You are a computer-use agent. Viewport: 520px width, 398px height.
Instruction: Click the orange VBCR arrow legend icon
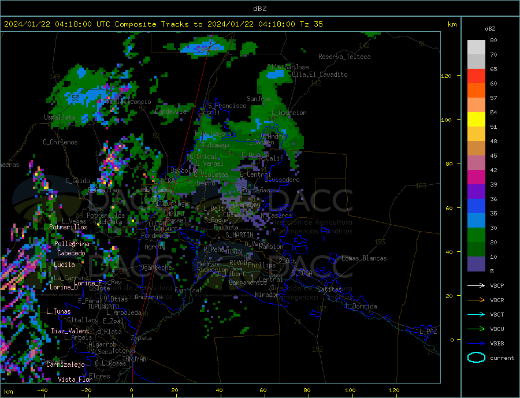476,300
